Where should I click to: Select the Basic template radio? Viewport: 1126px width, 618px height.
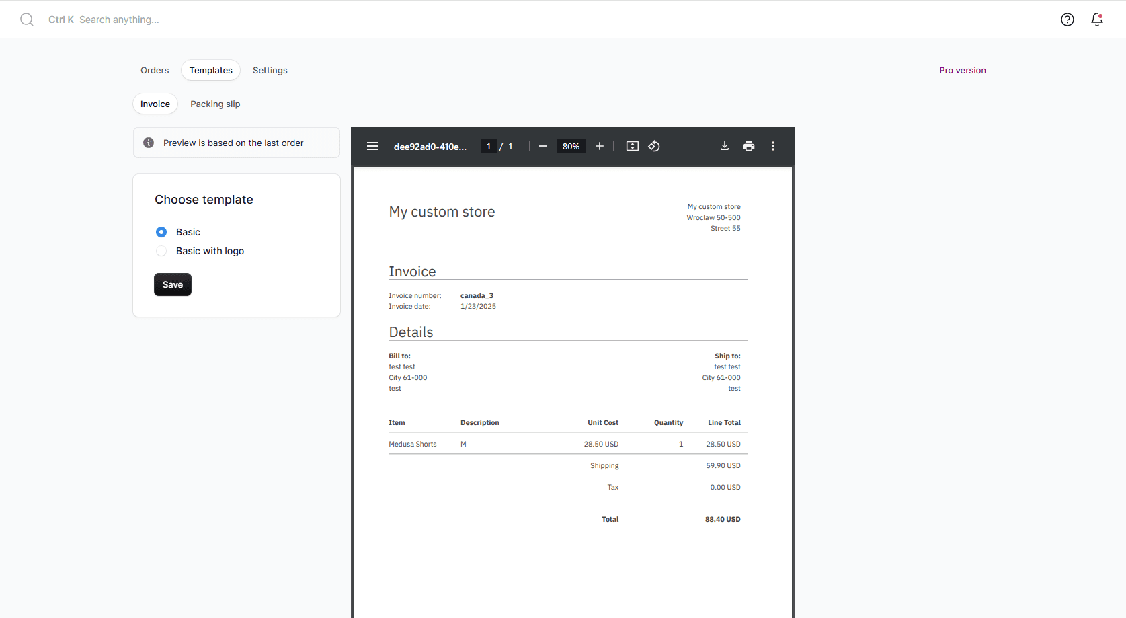click(x=161, y=232)
